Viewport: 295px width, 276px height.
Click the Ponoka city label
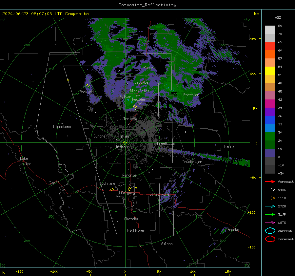(x=149, y=68)
